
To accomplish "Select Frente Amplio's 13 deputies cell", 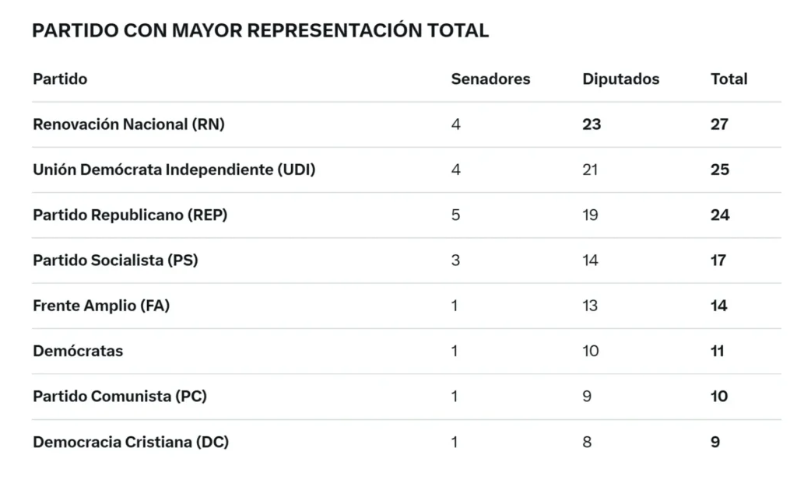I will point(590,306).
